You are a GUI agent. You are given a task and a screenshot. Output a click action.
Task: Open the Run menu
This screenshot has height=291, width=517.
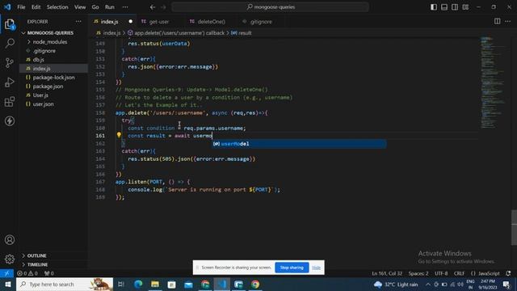click(x=110, y=7)
